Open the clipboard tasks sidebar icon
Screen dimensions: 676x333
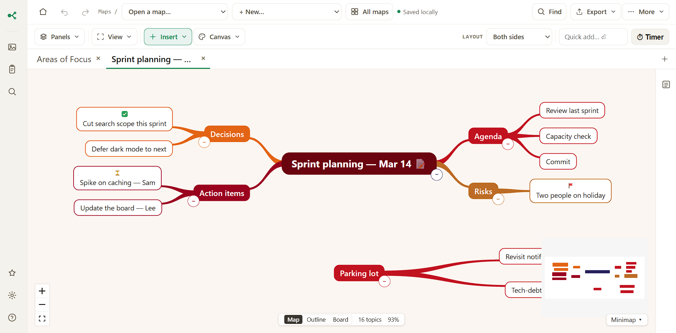tap(12, 69)
